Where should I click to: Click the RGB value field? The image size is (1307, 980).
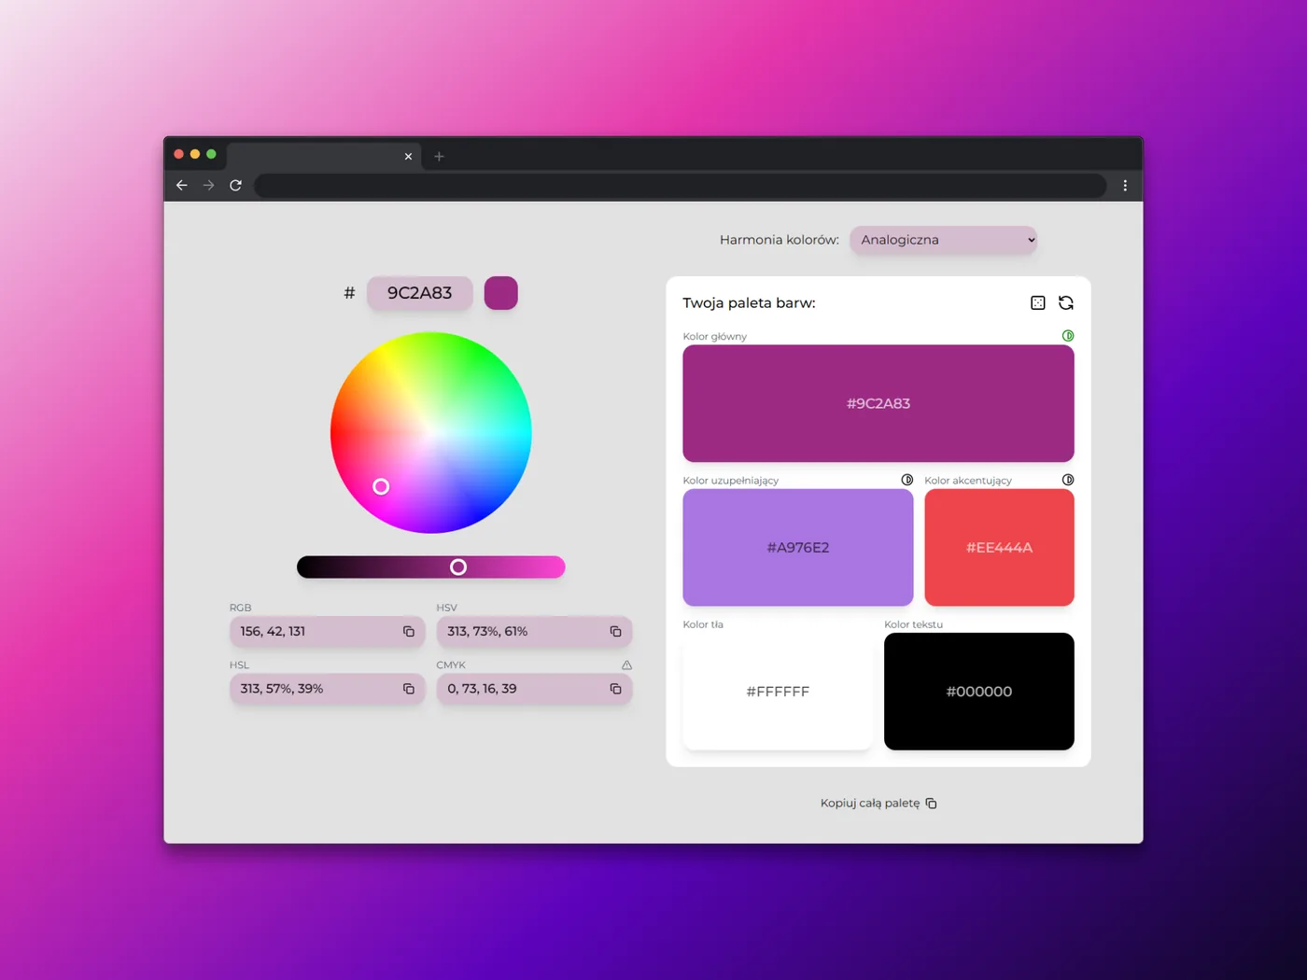tap(328, 632)
